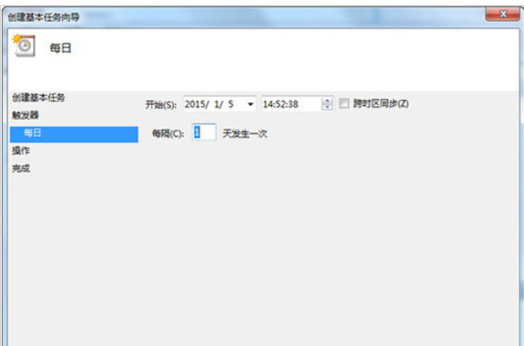Click the 每隔(C): label
Image resolution: width=524 pixels, height=346 pixels.
point(168,134)
